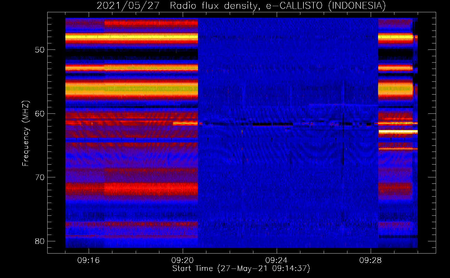Click the plot title mentioning e-CALLISTO (INDONESIA)
The width and height of the screenshot is (450, 278).
(x=241, y=6)
